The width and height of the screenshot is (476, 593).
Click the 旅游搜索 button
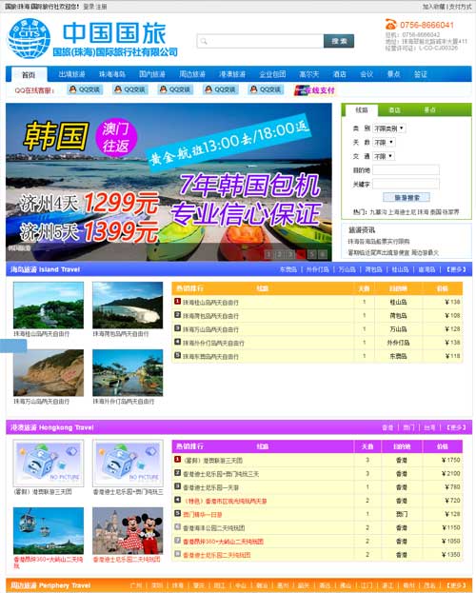tap(407, 197)
